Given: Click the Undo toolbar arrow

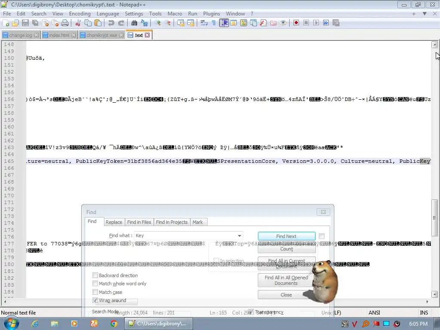Looking at the screenshot, I should coord(111,23).
